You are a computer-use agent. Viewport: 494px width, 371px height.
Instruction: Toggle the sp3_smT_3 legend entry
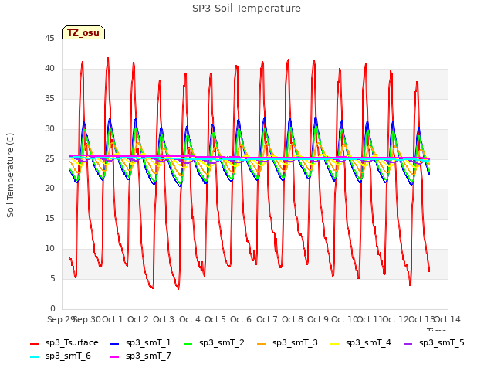(287, 343)
